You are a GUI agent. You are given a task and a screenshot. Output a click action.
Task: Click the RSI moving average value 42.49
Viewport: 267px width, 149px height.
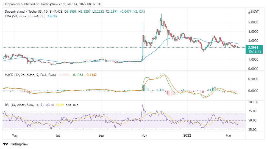click(x=60, y=105)
